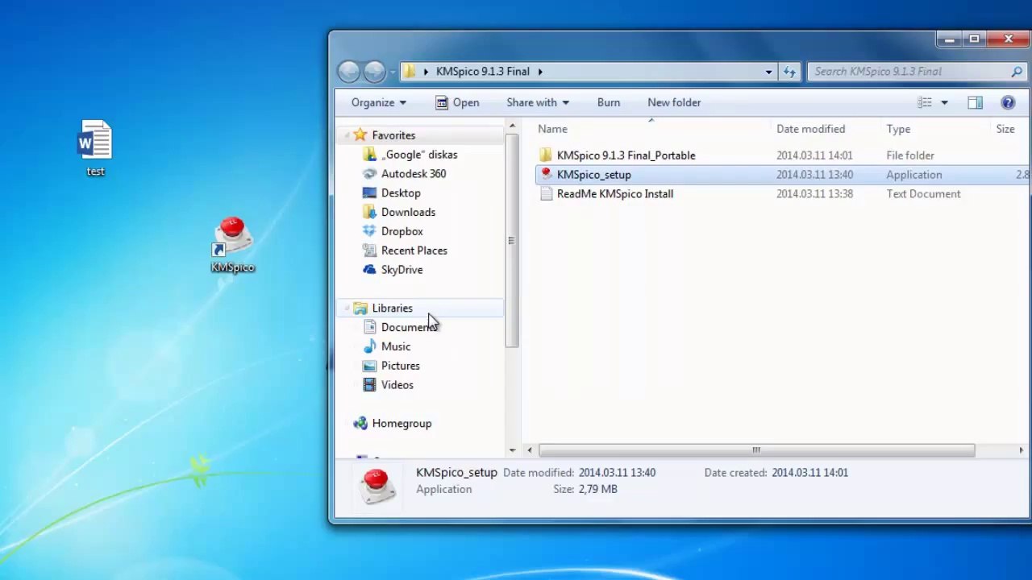Select the Favorites tree heading
Viewport: 1032px width, 580px height.
point(393,135)
